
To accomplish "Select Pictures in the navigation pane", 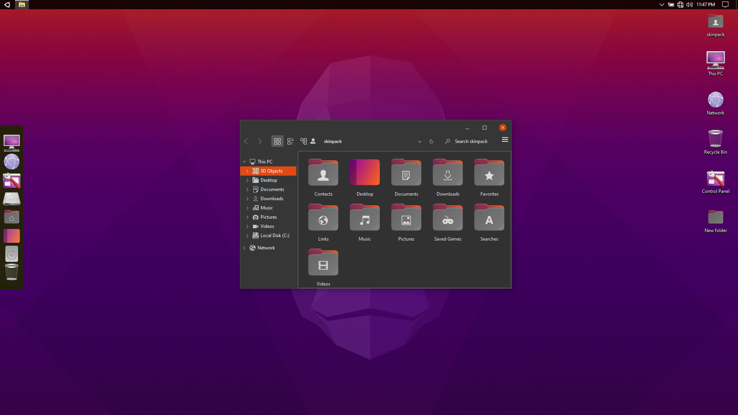I will [x=268, y=217].
